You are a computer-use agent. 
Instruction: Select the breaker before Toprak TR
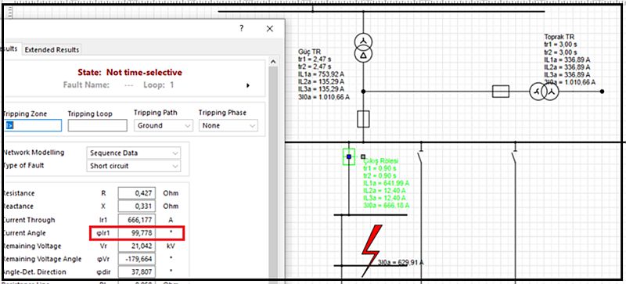click(x=501, y=92)
